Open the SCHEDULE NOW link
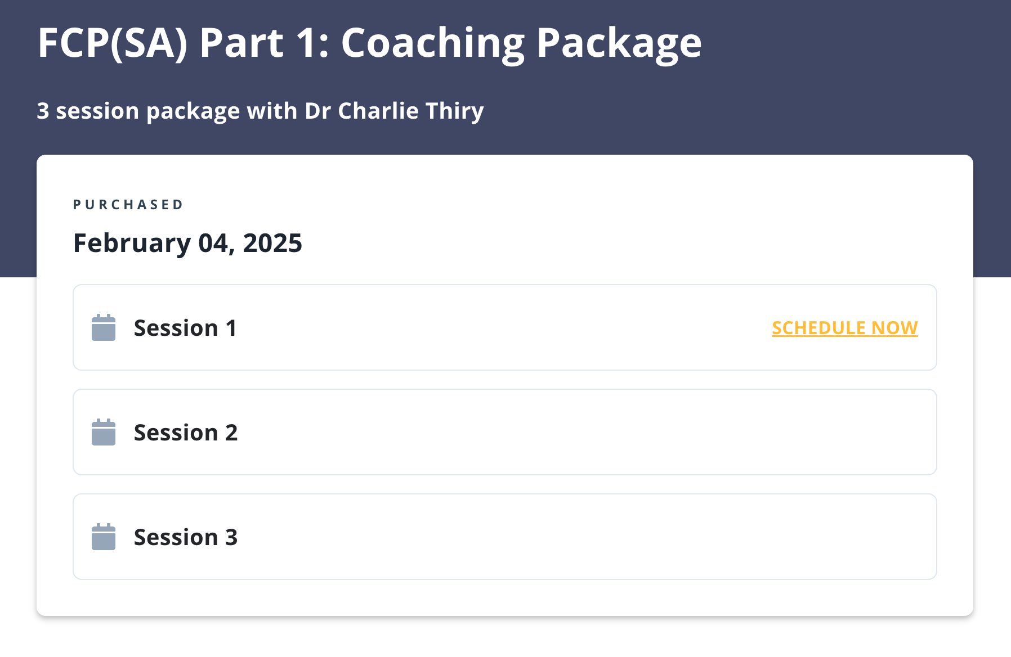This screenshot has height=657, width=1011. click(844, 328)
